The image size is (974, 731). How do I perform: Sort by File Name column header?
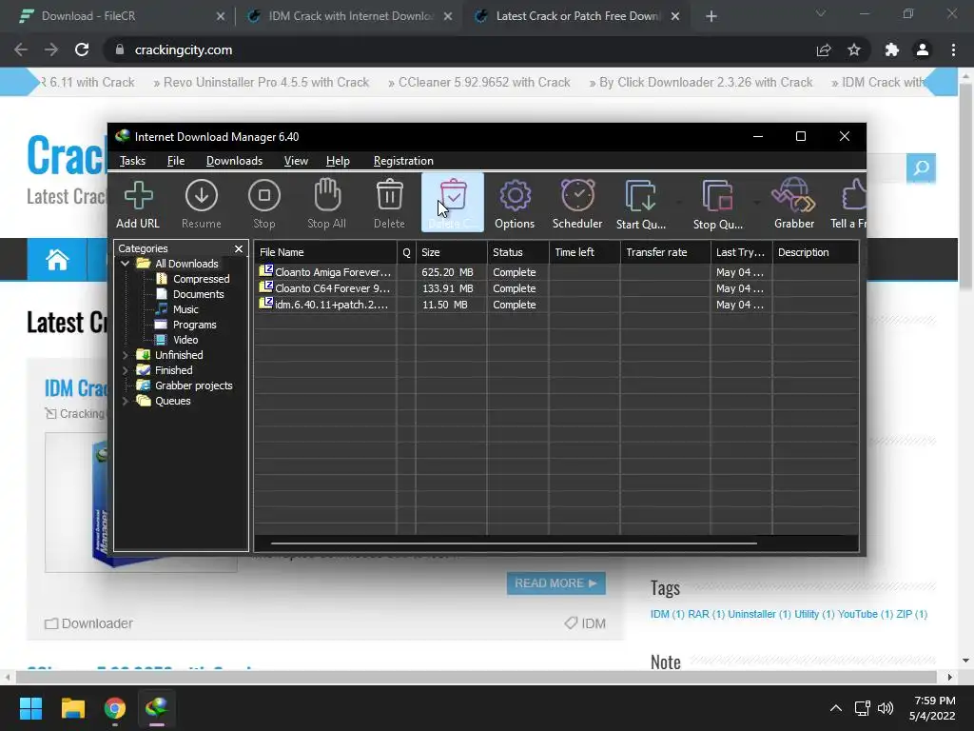(x=325, y=252)
